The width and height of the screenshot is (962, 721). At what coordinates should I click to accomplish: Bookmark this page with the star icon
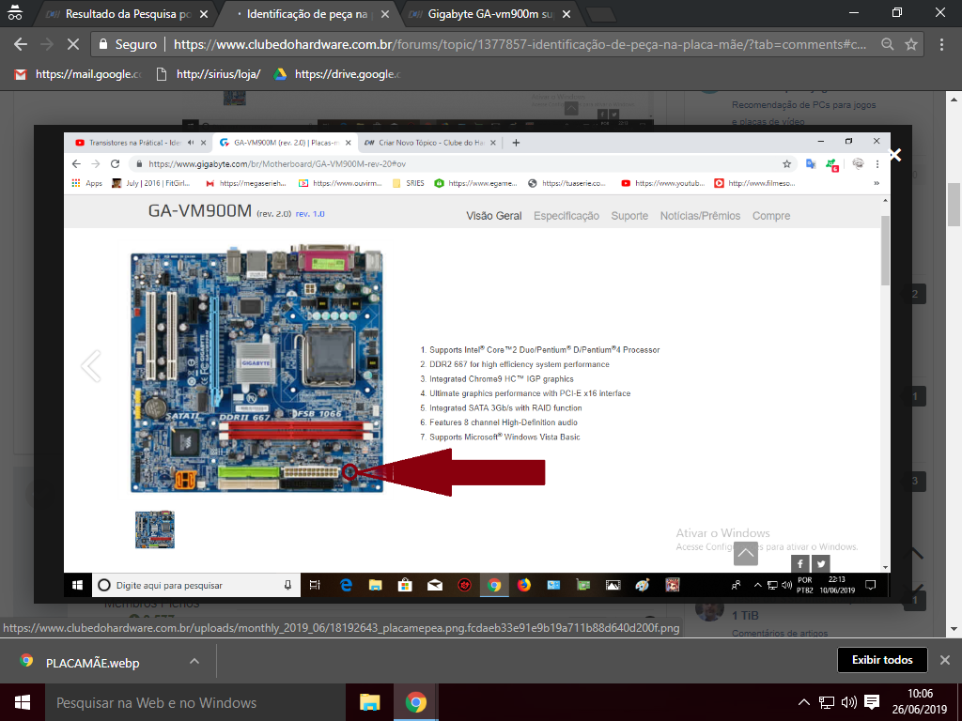pyautogui.click(x=911, y=44)
